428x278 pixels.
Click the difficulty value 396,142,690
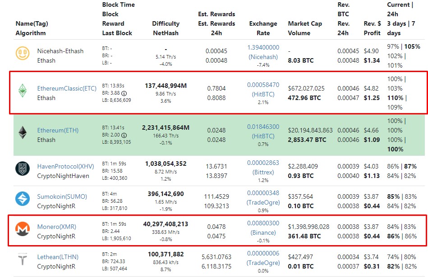[x=166, y=194]
